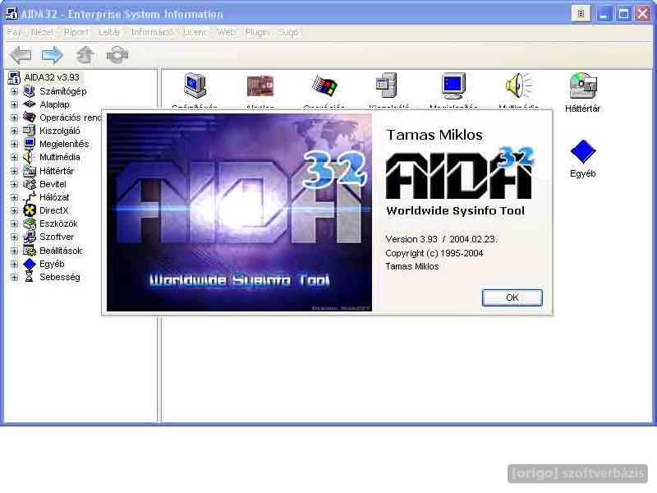The width and height of the screenshot is (657, 493).
Task: Open the Licenc menu
Action: 195,32
